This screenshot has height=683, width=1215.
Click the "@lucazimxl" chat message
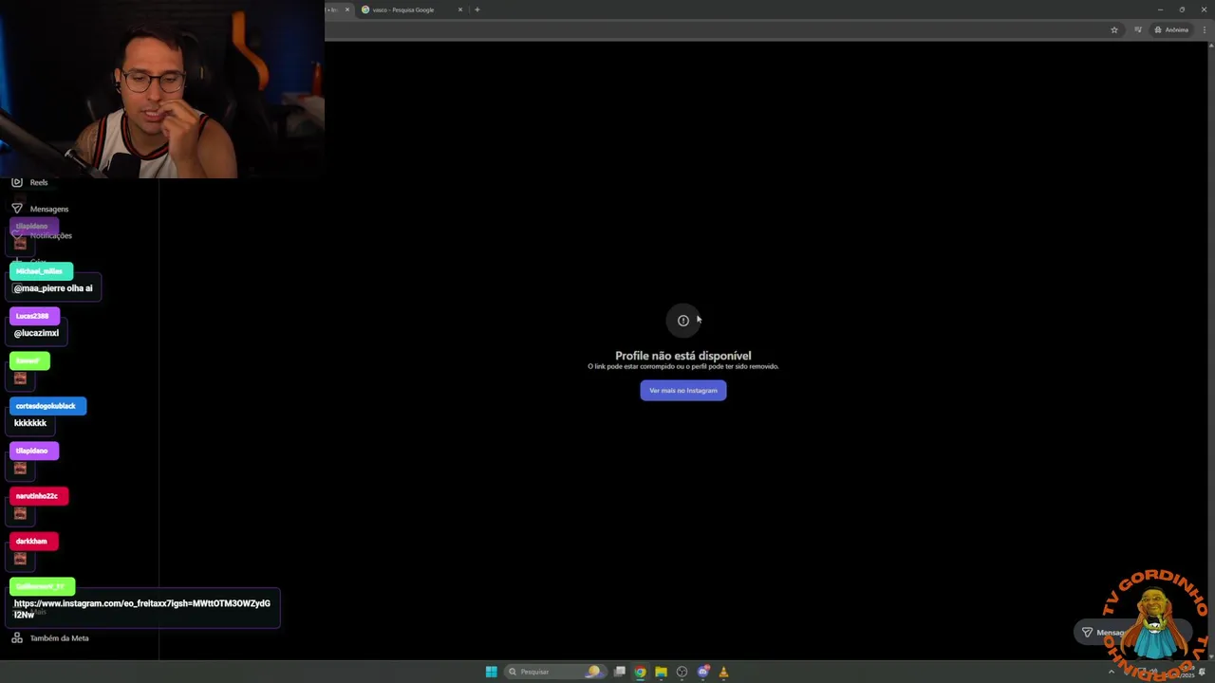36,333
